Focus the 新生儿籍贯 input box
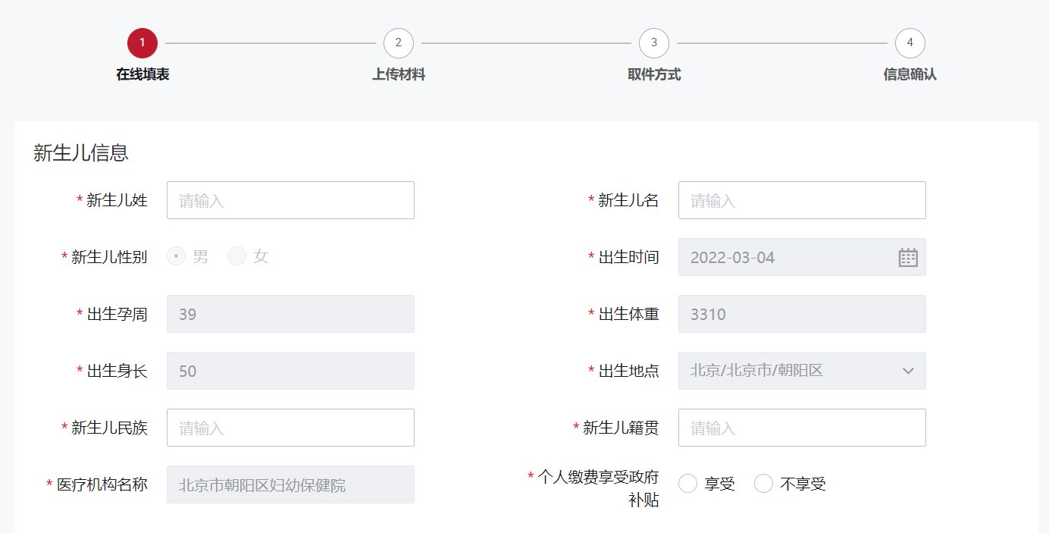Viewport: 1049px width, 533px height. pyautogui.click(x=801, y=428)
